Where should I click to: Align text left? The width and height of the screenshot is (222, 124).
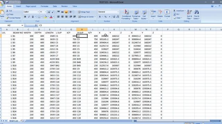(x=59, y=17)
